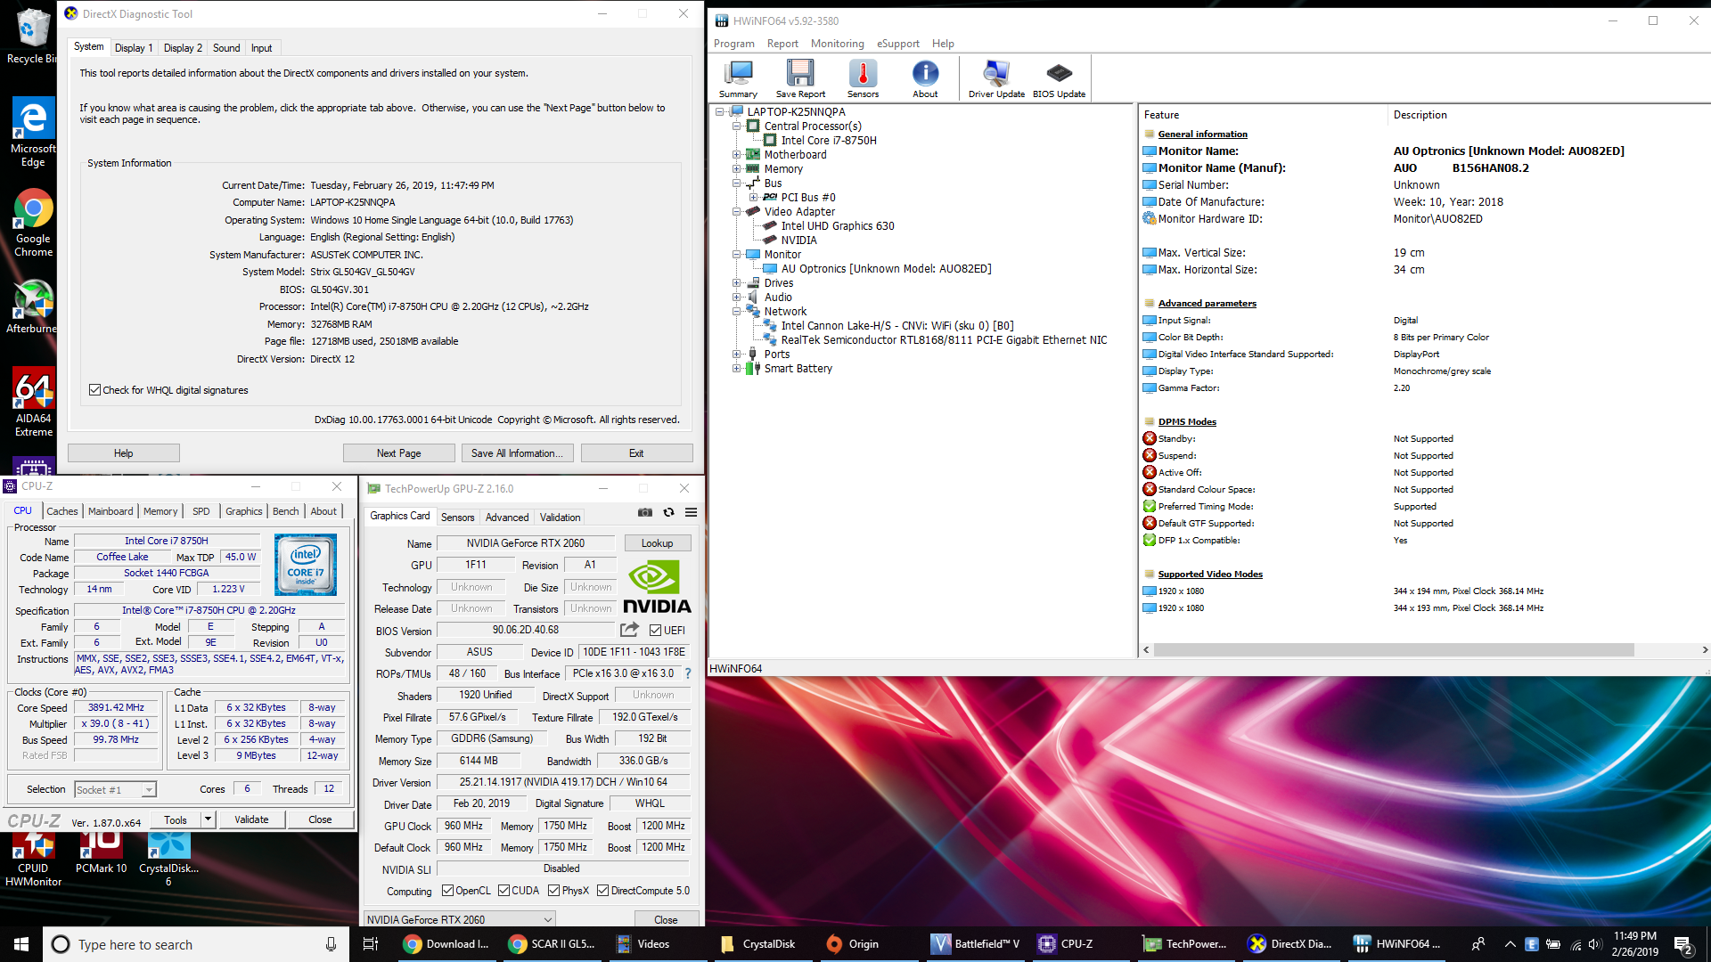Open Origin from the taskbar
This screenshot has height=962, width=1711.
click(x=854, y=944)
